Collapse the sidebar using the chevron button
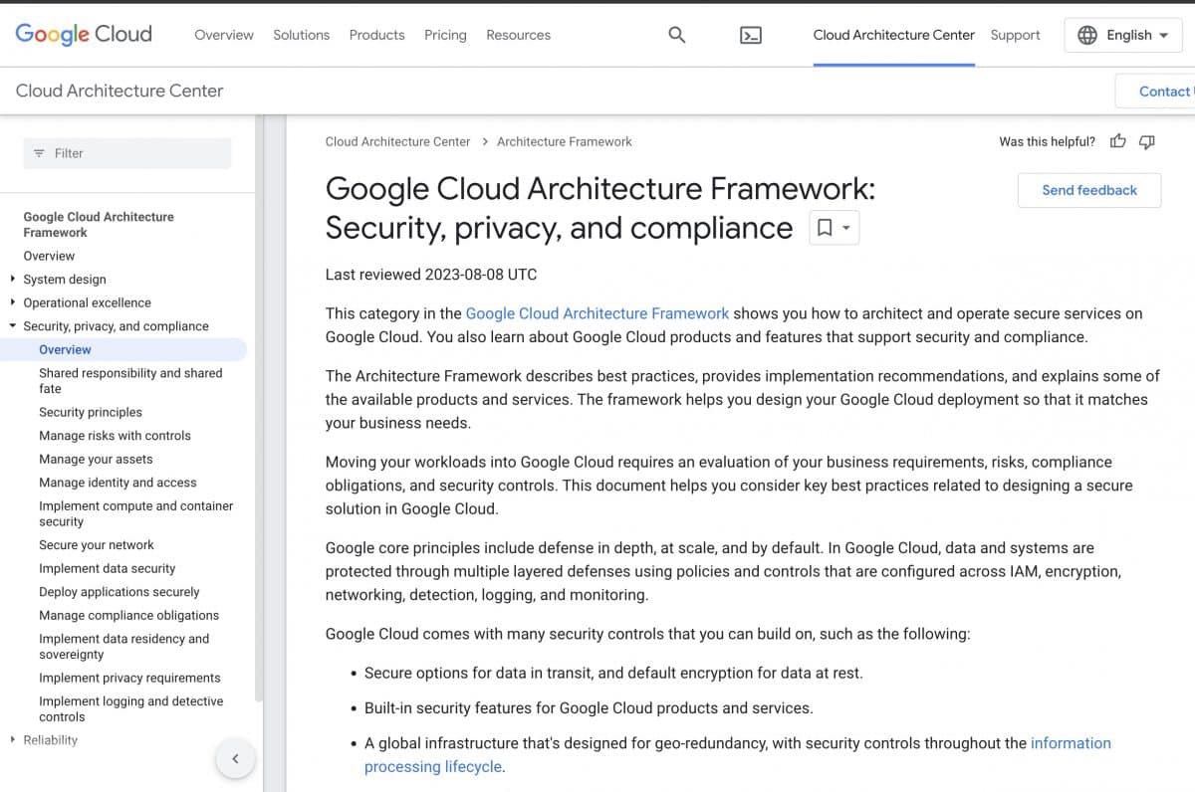 point(236,758)
